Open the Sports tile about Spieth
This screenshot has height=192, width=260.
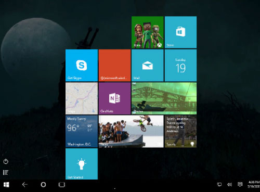coord(180,132)
